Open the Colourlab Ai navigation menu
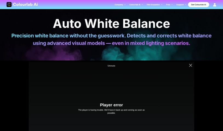 [135, 5]
